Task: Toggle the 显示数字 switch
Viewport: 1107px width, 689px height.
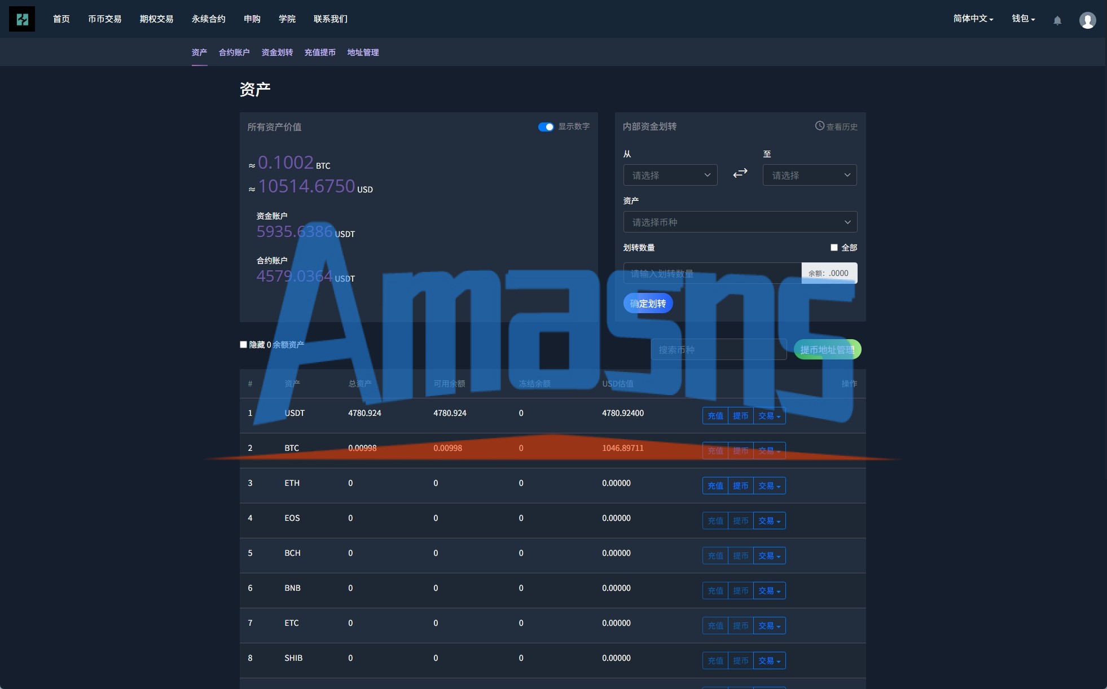Action: tap(546, 127)
